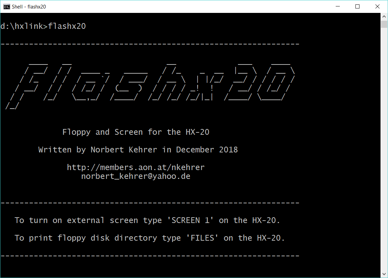Screen dimensions: 388x278
Task: Click the scrollbar up arrow
Action: click(x=384, y=17)
